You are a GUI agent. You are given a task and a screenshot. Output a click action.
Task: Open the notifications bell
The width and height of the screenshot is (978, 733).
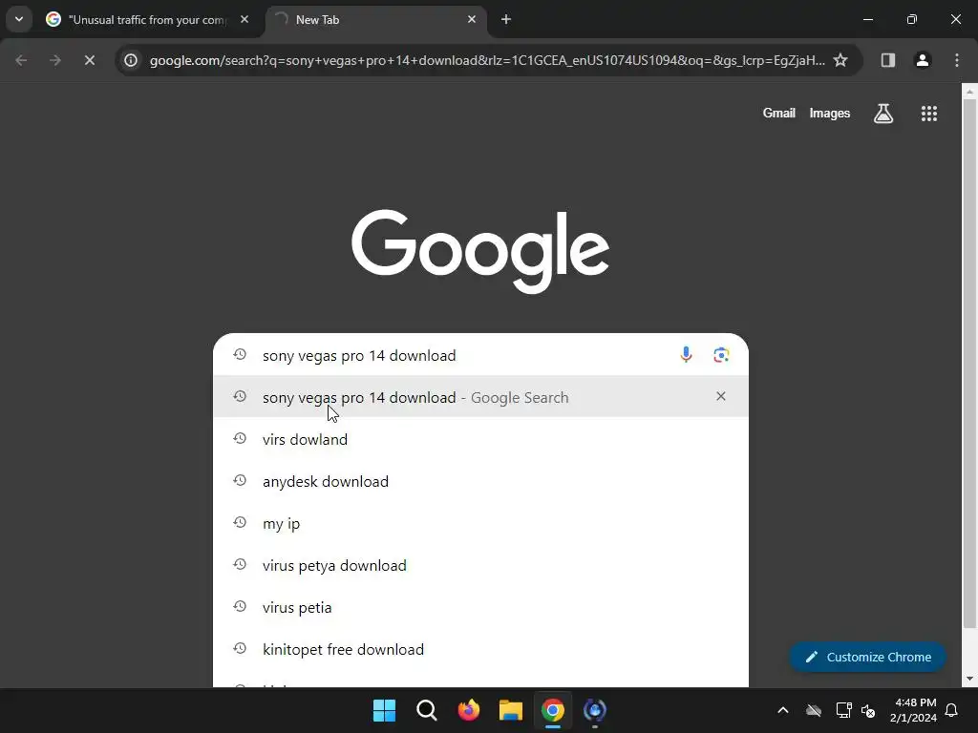pyautogui.click(x=952, y=710)
